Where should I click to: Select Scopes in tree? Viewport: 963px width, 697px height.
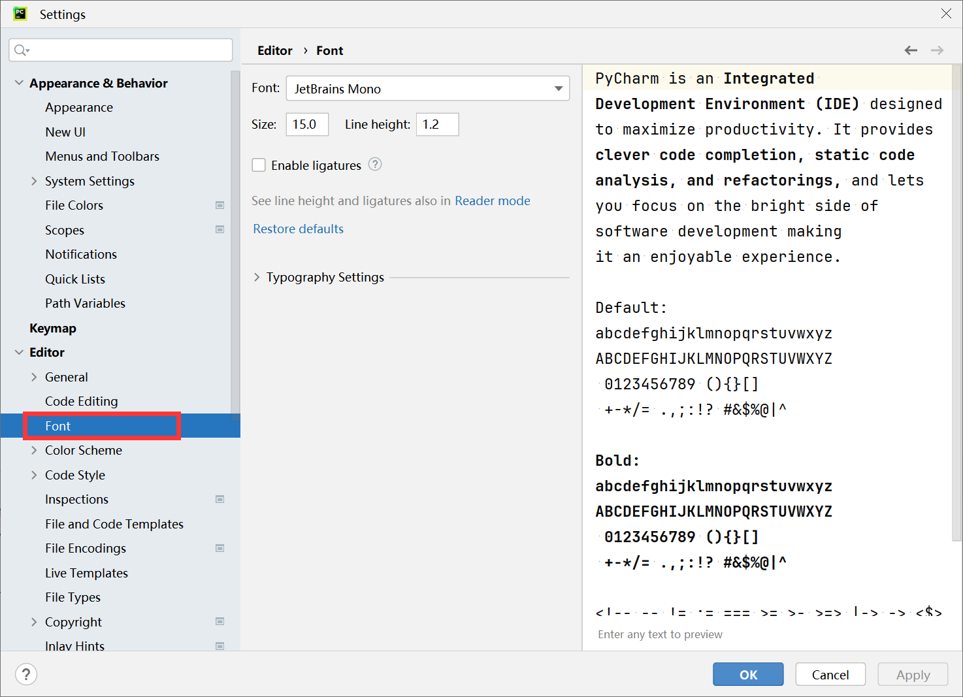click(x=65, y=230)
